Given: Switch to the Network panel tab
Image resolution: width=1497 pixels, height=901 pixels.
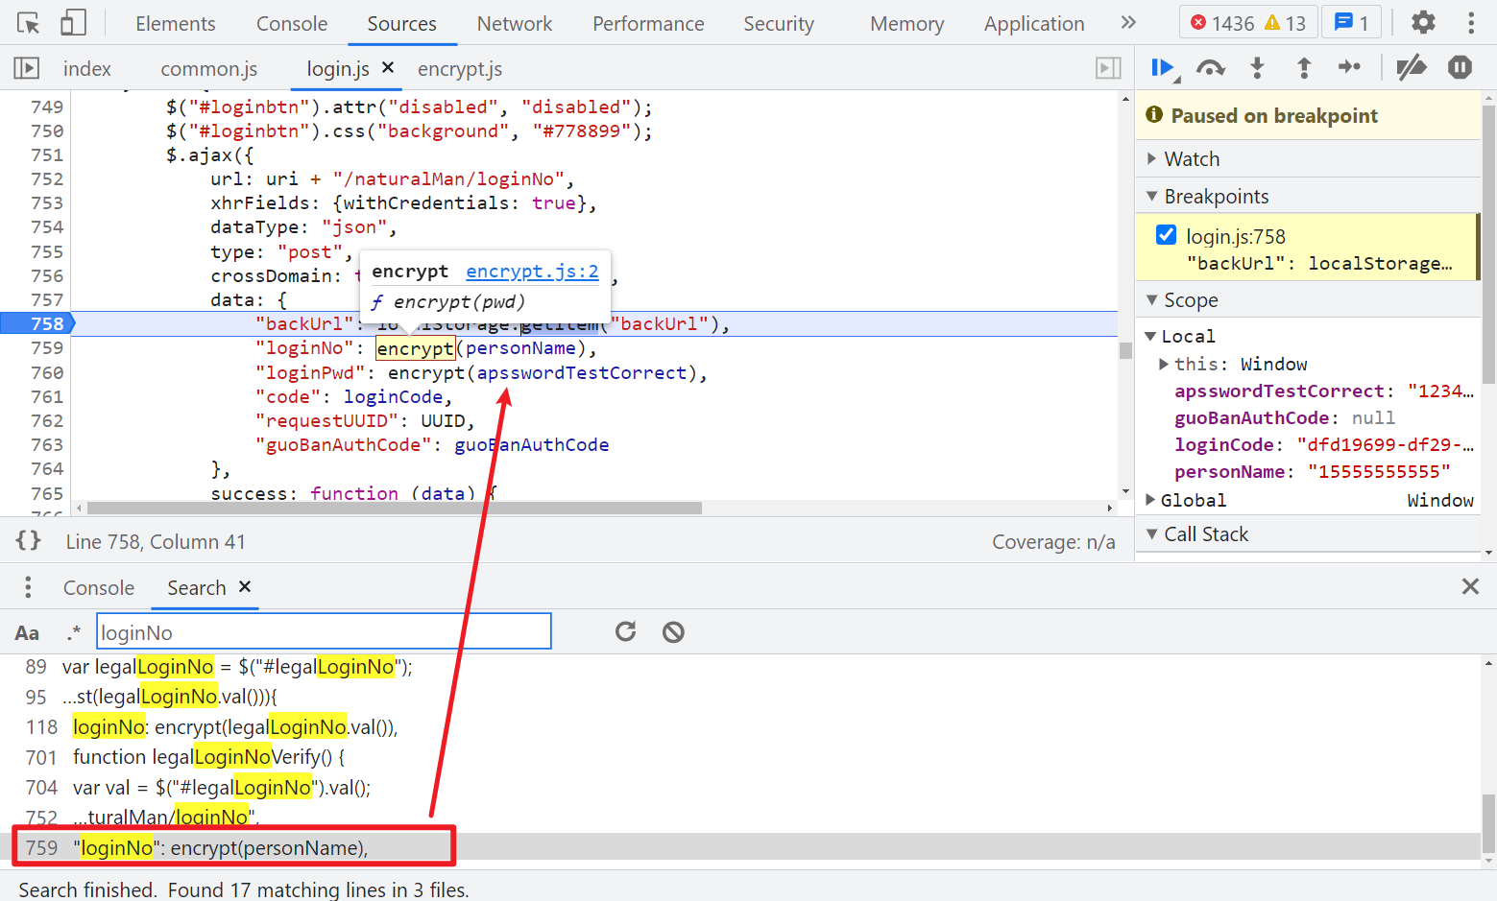Looking at the screenshot, I should tap(514, 24).
